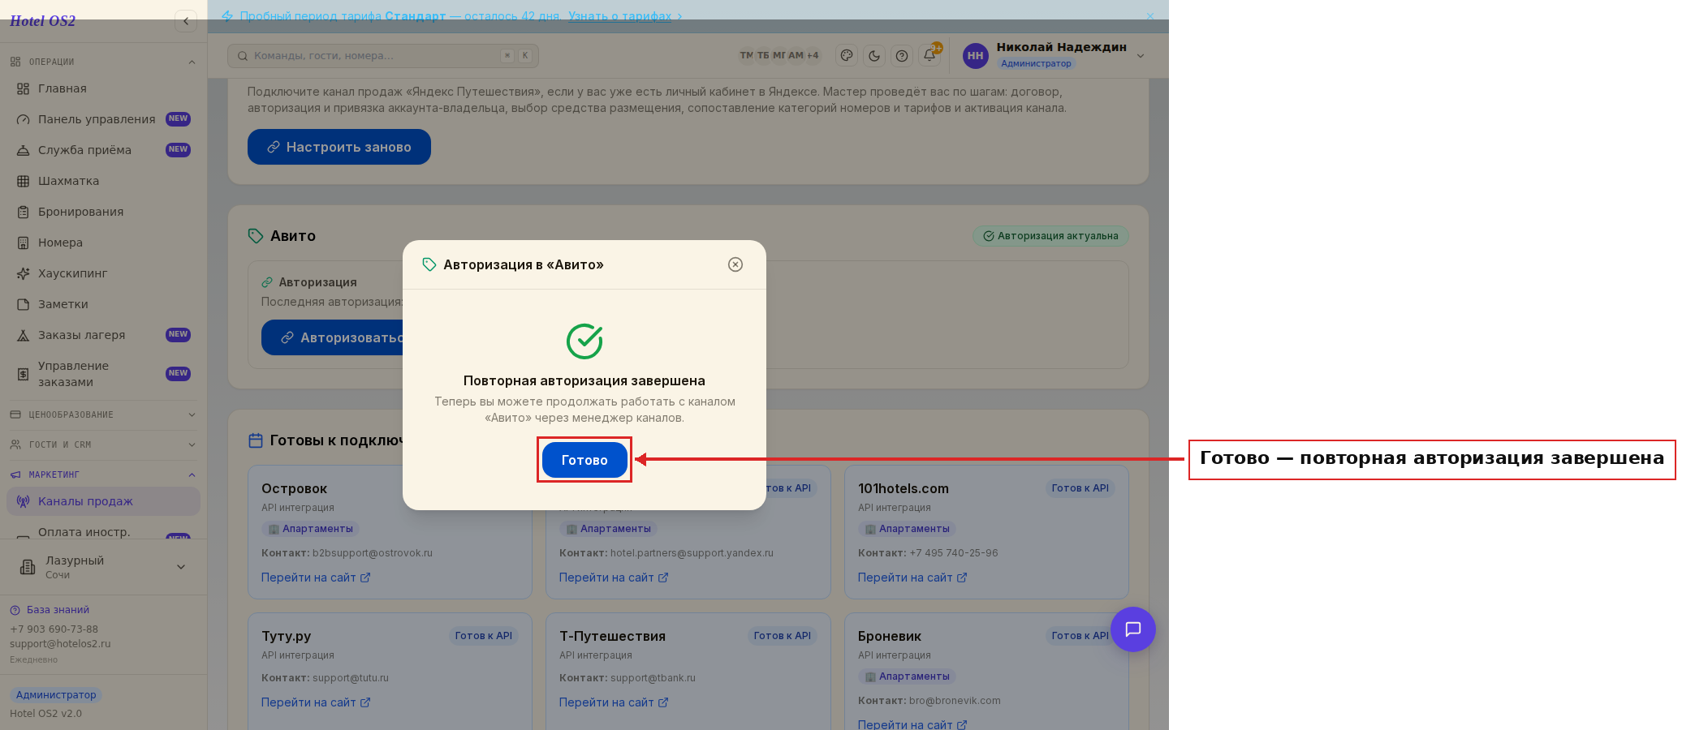The height and width of the screenshot is (730, 1695).
Task: Select Каналы продаж in the sidebar
Action: tap(103, 501)
